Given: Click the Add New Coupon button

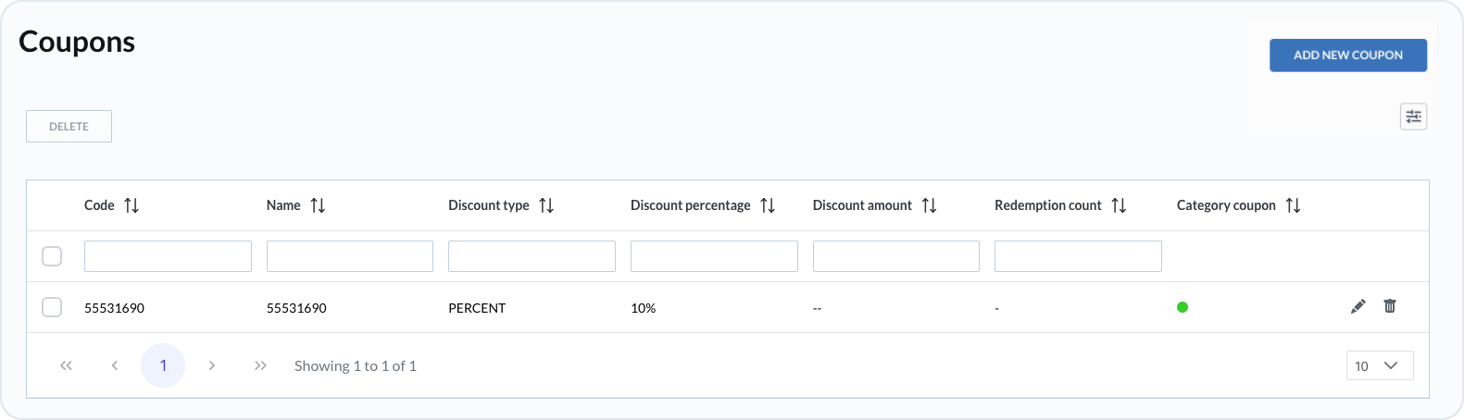Looking at the screenshot, I should (1347, 56).
